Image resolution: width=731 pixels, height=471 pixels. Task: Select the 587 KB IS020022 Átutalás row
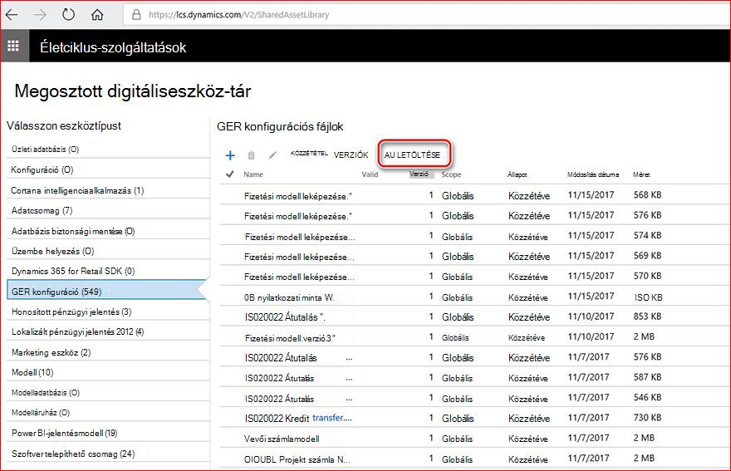click(474, 378)
